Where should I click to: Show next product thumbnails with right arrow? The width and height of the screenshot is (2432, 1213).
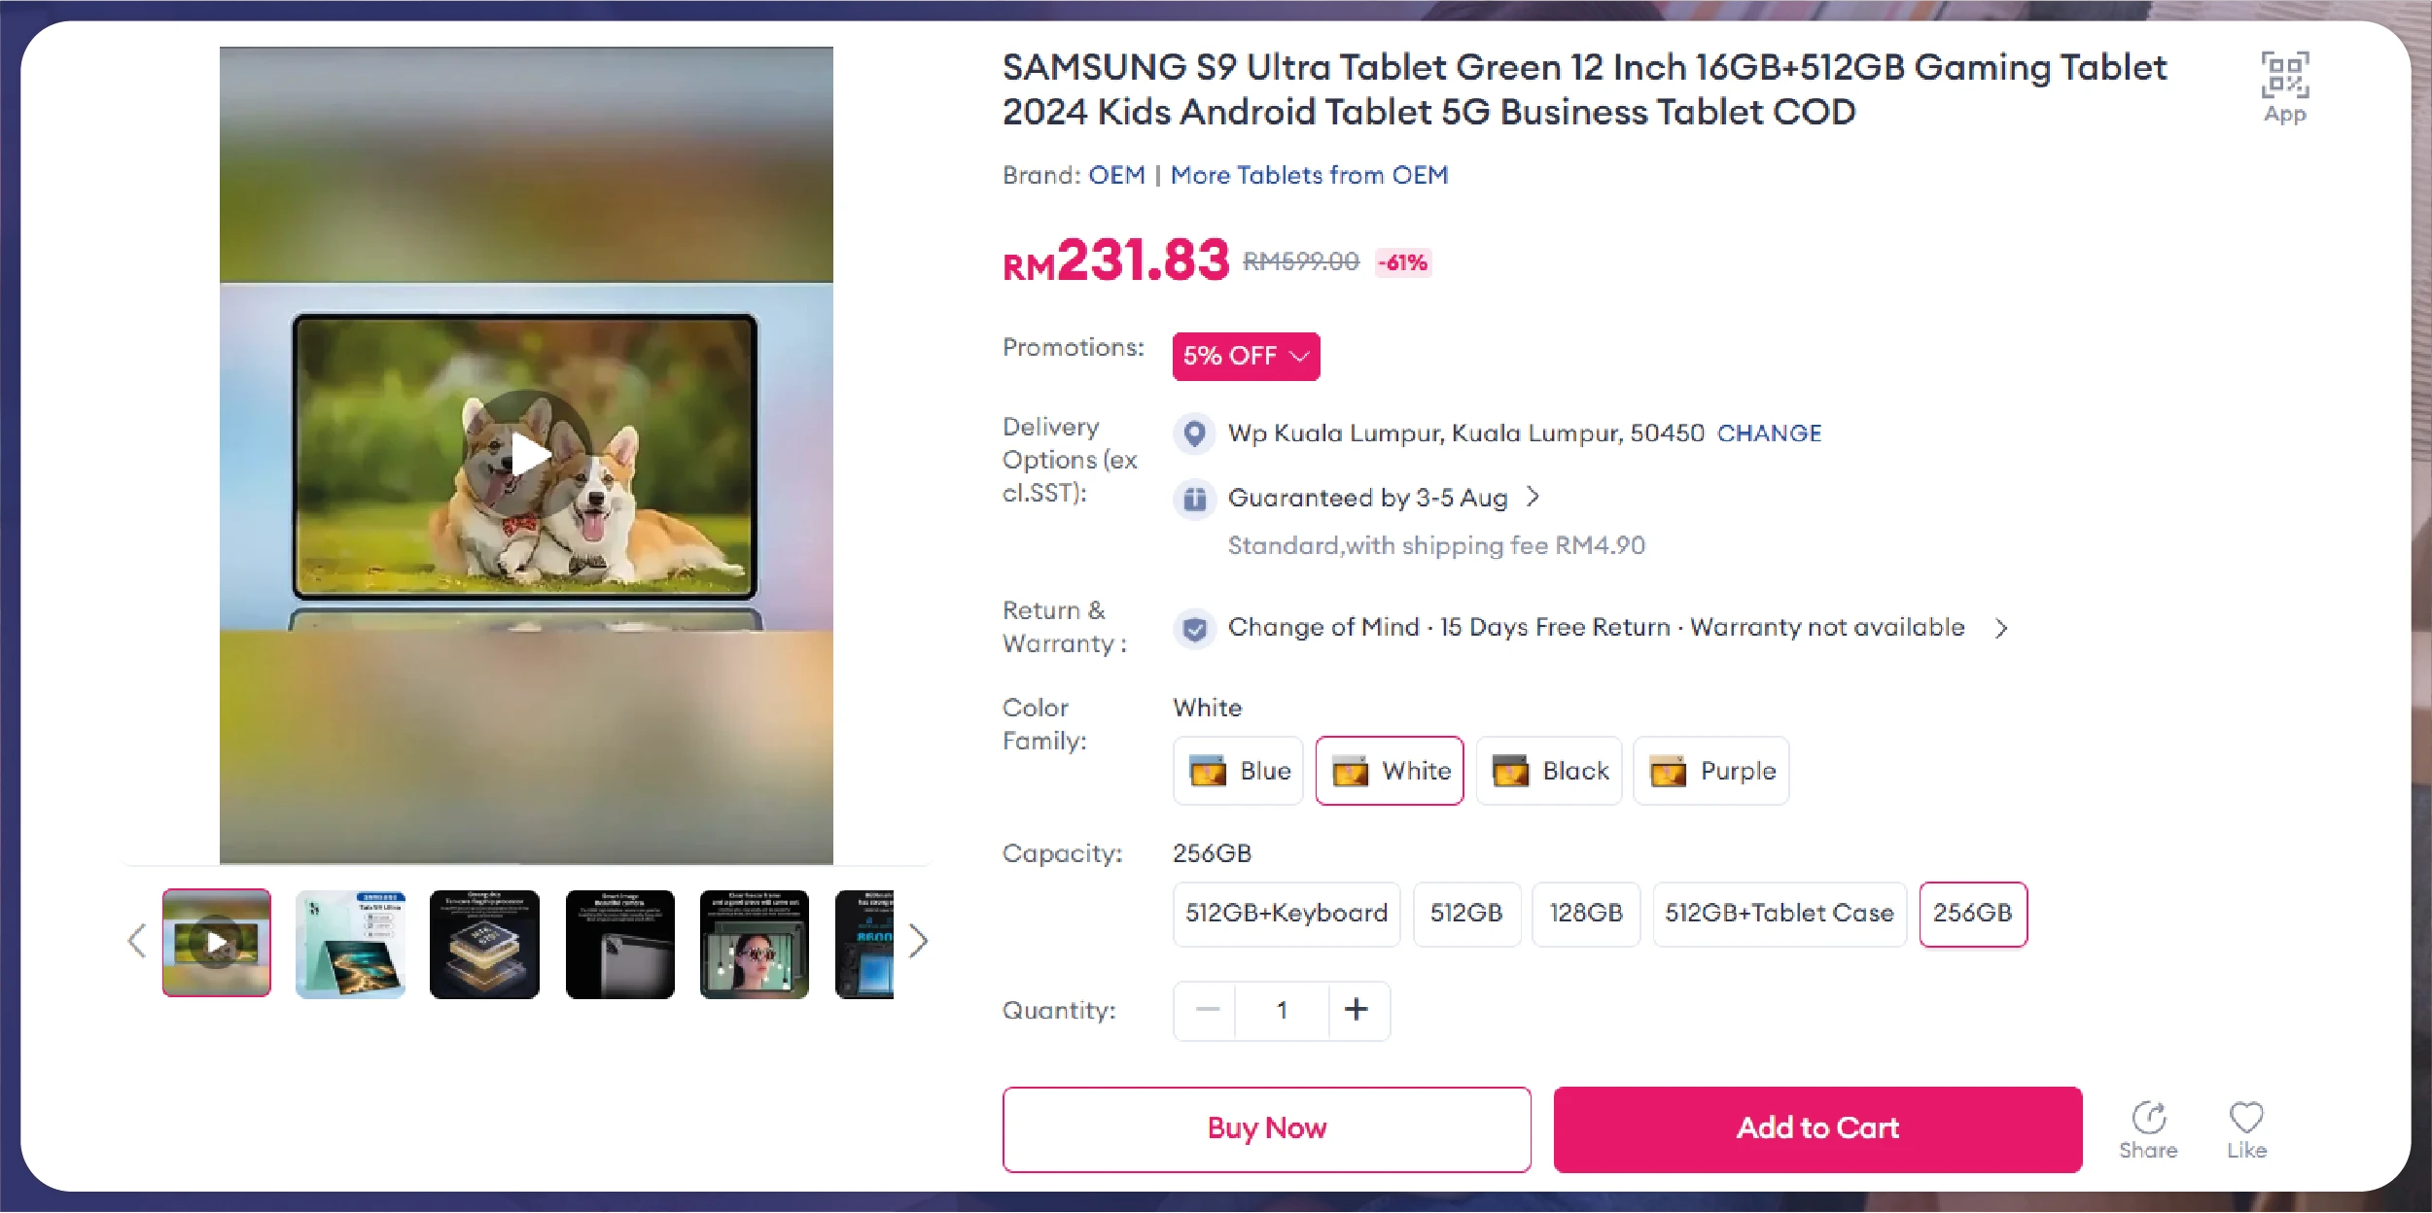point(918,941)
